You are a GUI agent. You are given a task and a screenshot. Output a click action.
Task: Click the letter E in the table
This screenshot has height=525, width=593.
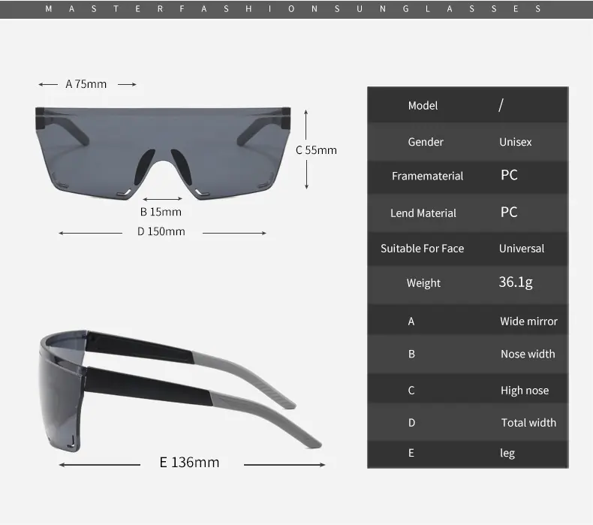point(411,453)
